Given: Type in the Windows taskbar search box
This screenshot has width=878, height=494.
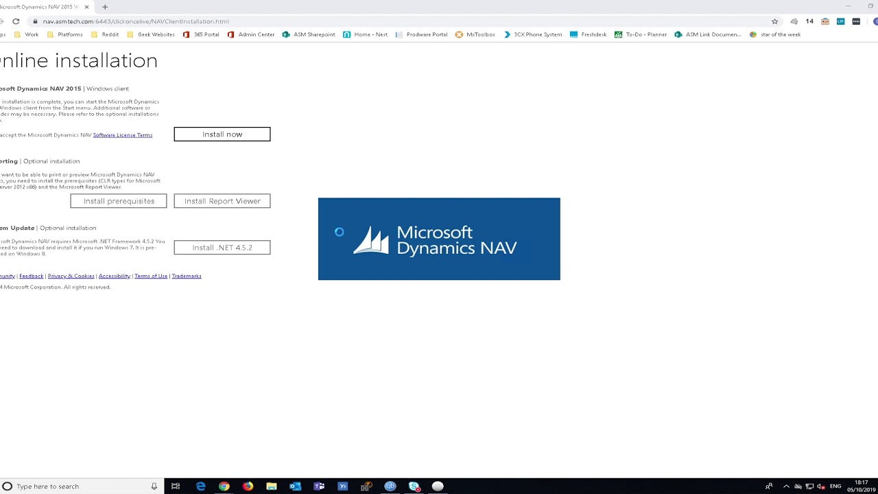Looking at the screenshot, I should (82, 486).
